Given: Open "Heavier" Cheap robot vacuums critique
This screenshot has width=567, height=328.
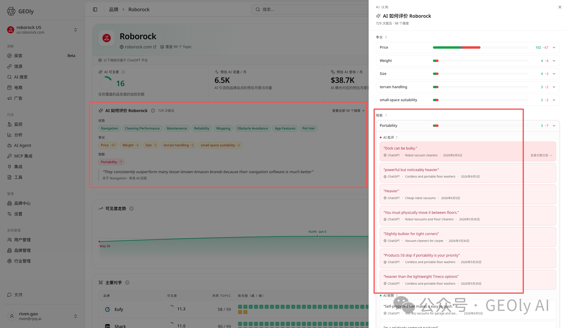Looking at the screenshot, I should (x=468, y=194).
